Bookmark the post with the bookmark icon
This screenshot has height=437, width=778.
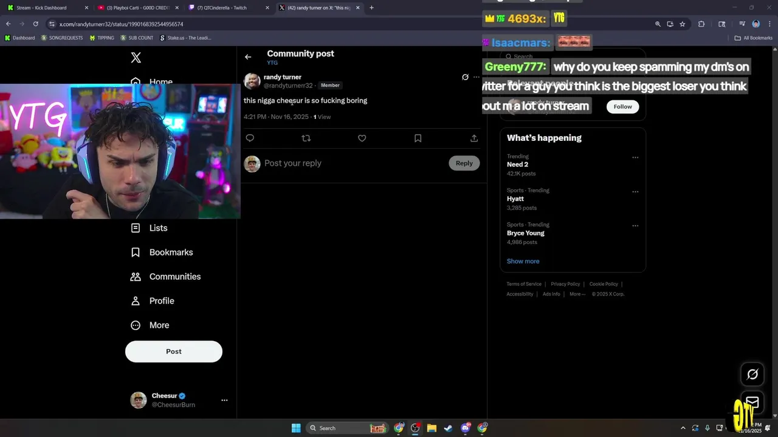click(418, 138)
